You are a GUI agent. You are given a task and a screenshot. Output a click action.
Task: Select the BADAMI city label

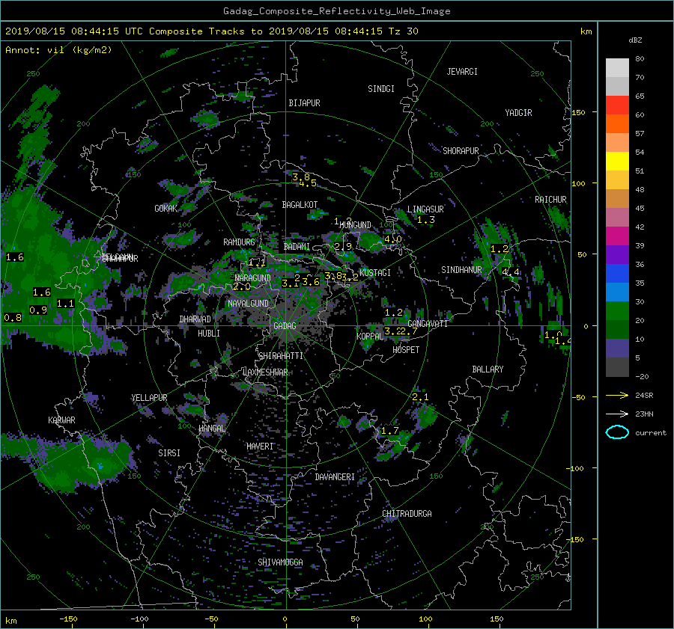tap(297, 247)
